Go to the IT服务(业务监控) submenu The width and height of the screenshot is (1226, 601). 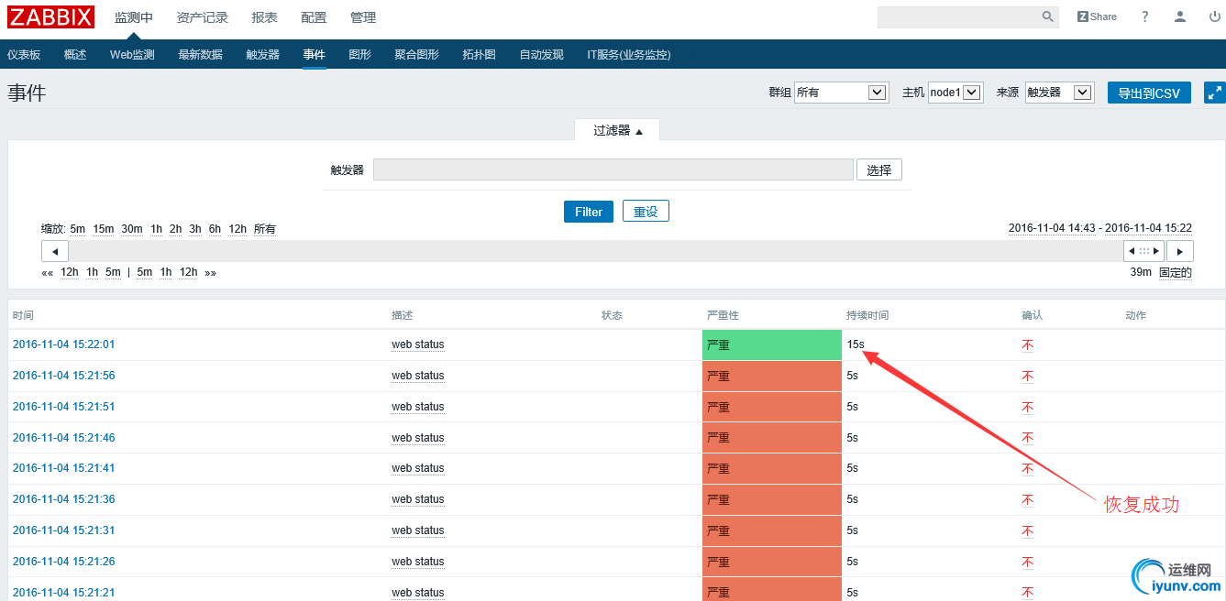[629, 55]
